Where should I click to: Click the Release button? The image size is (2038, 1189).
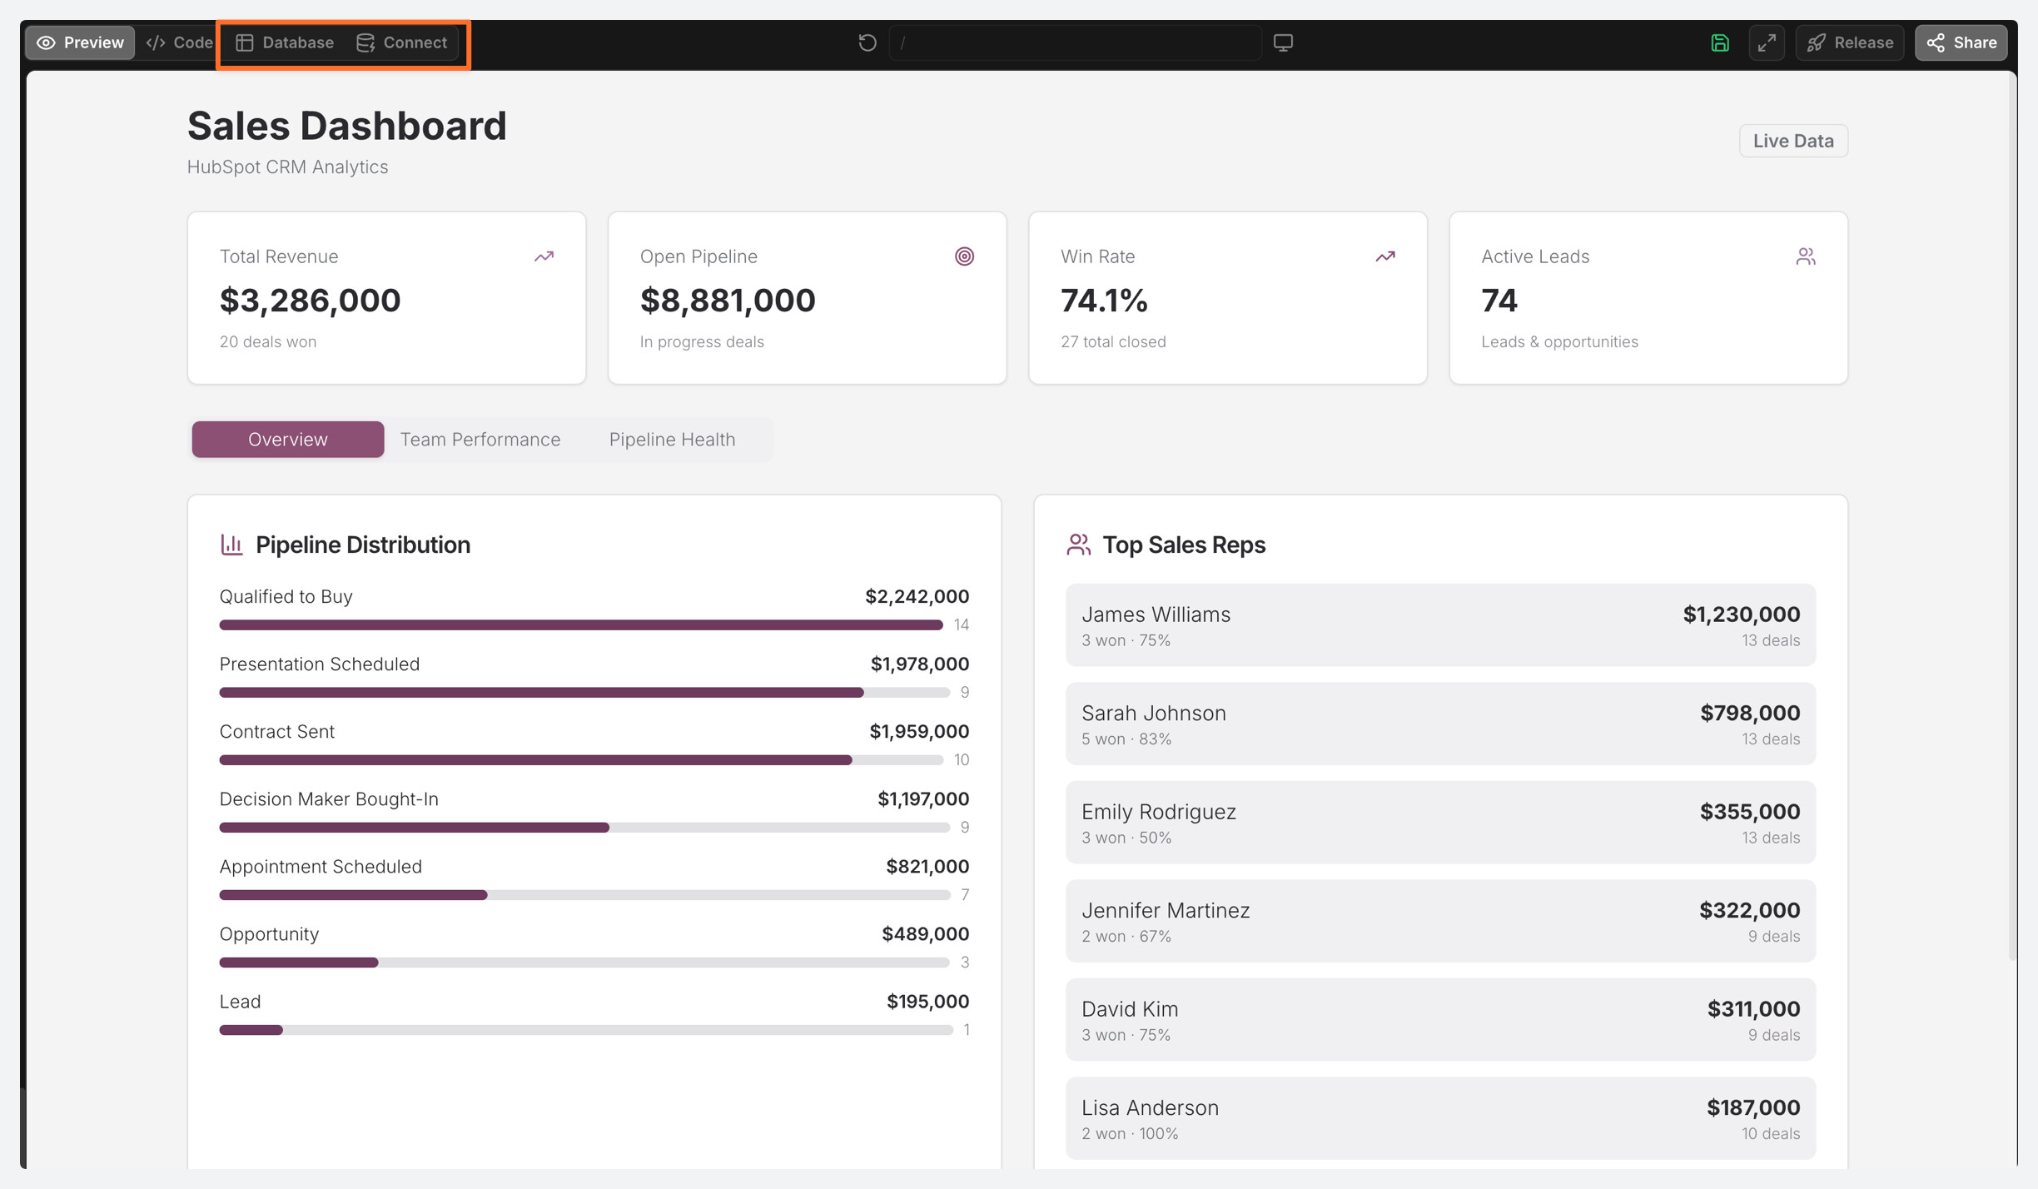1850,42
